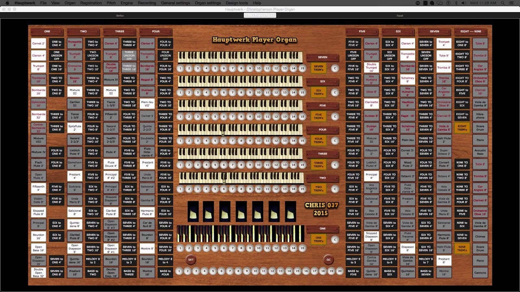520x292 pixels.
Task: Toggle the FIVE TREM's button
Action: click(318, 116)
